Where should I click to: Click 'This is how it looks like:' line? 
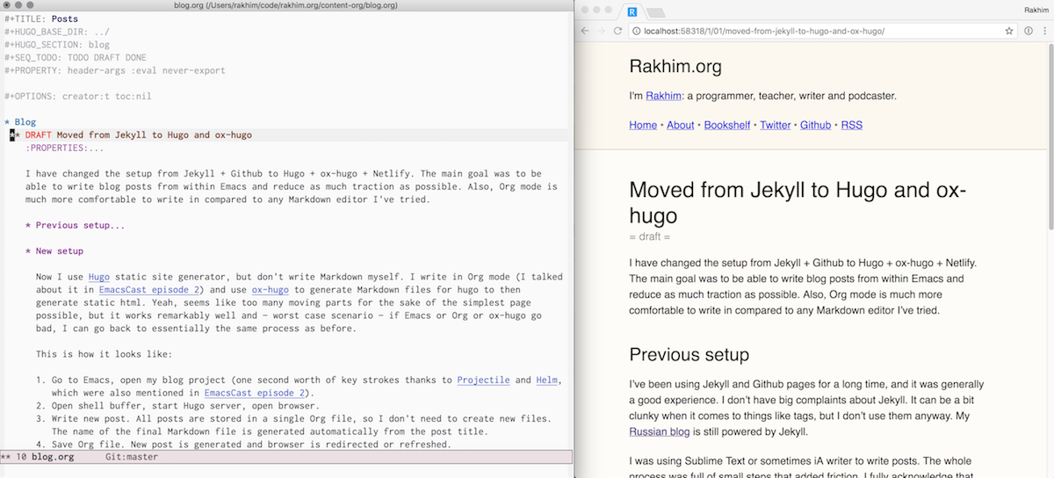104,354
